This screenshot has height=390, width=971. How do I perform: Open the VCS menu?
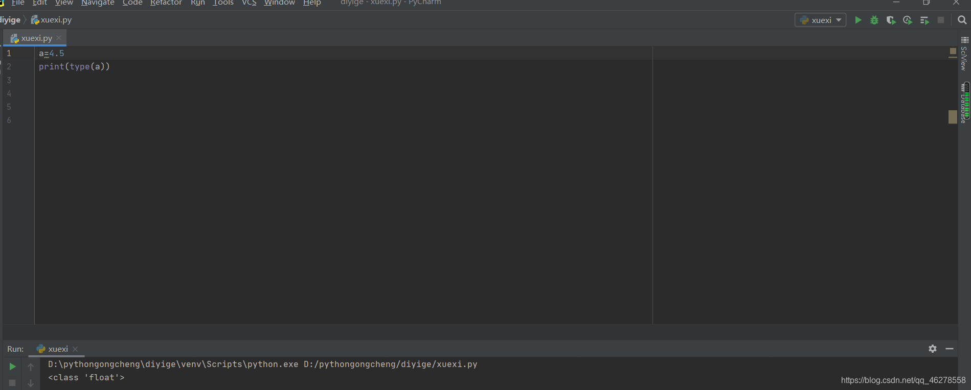coord(249,3)
